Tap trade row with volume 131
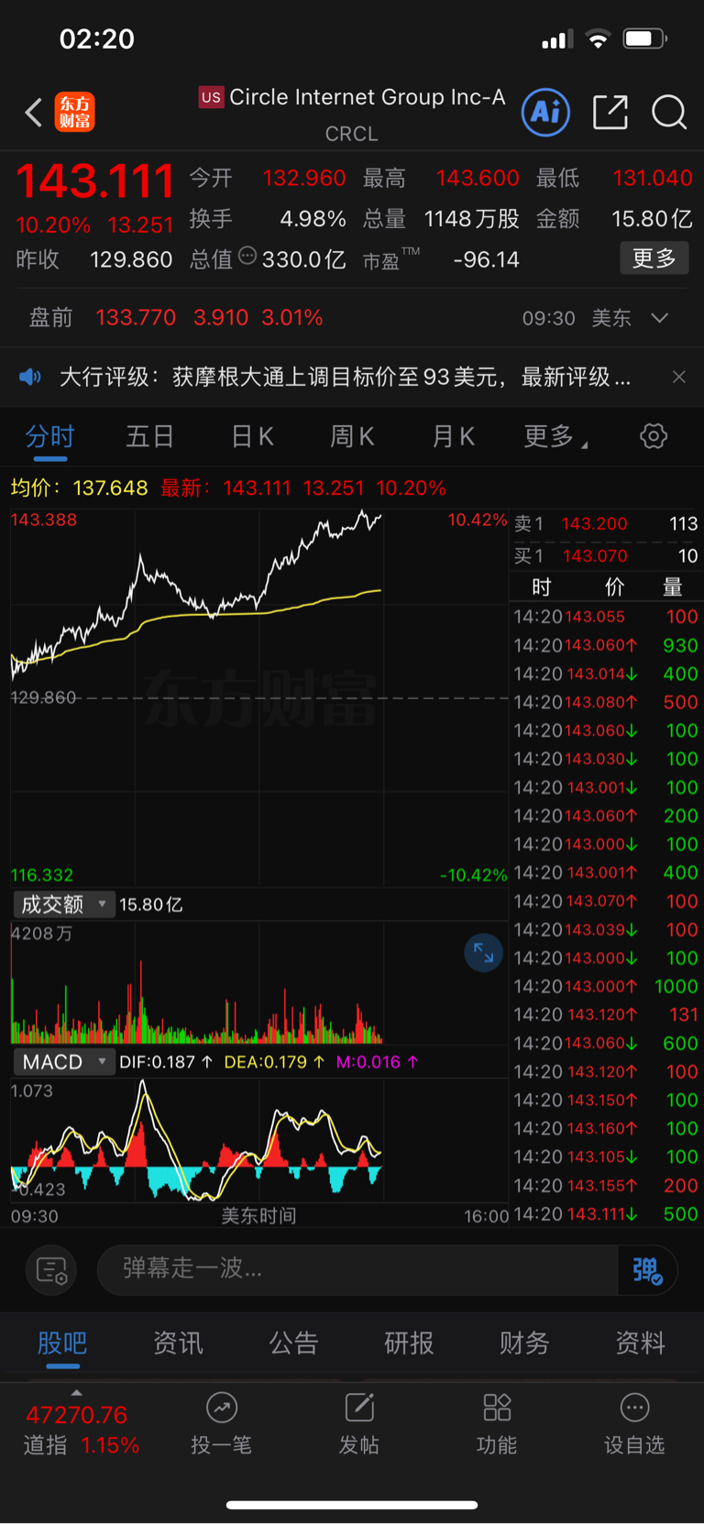 (x=606, y=1014)
